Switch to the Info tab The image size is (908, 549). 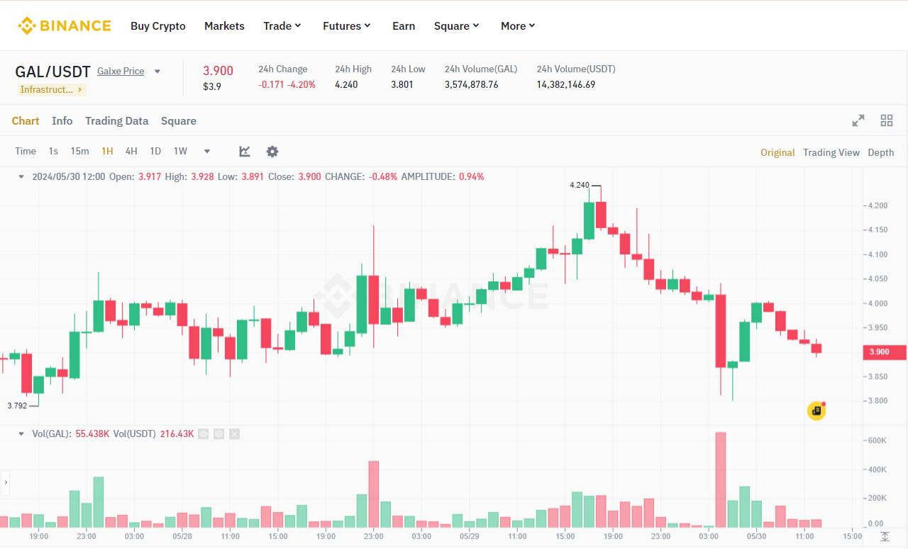(62, 120)
